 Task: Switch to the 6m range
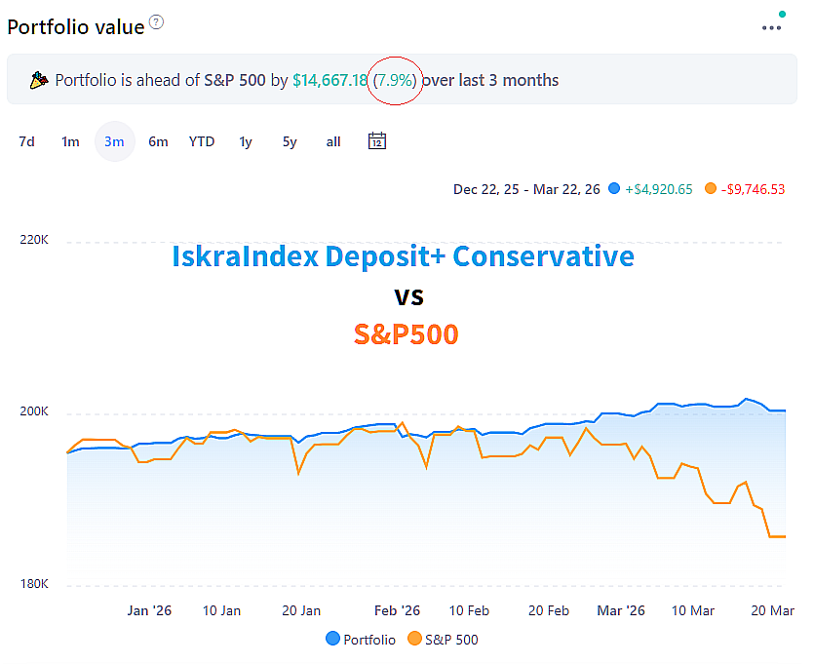pyautogui.click(x=158, y=141)
